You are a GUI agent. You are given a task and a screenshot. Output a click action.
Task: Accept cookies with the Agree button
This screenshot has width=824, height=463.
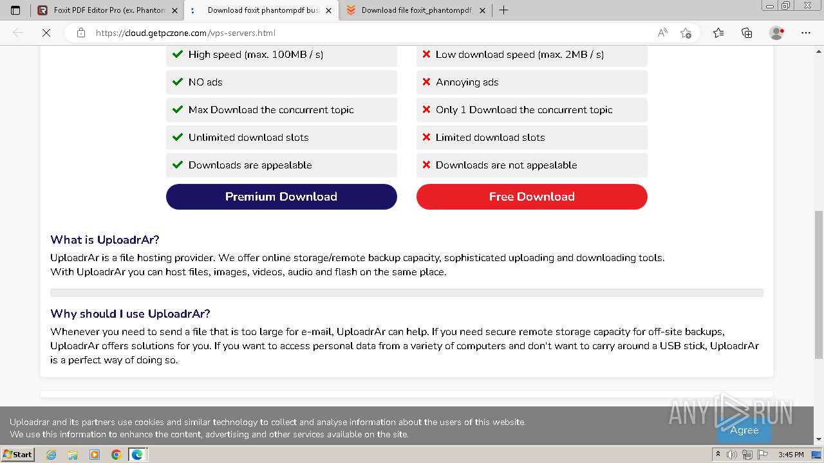pos(744,430)
